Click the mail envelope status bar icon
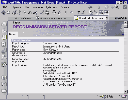Image resolution: width=128 pixels, height=100 pixels. (x=124, y=96)
